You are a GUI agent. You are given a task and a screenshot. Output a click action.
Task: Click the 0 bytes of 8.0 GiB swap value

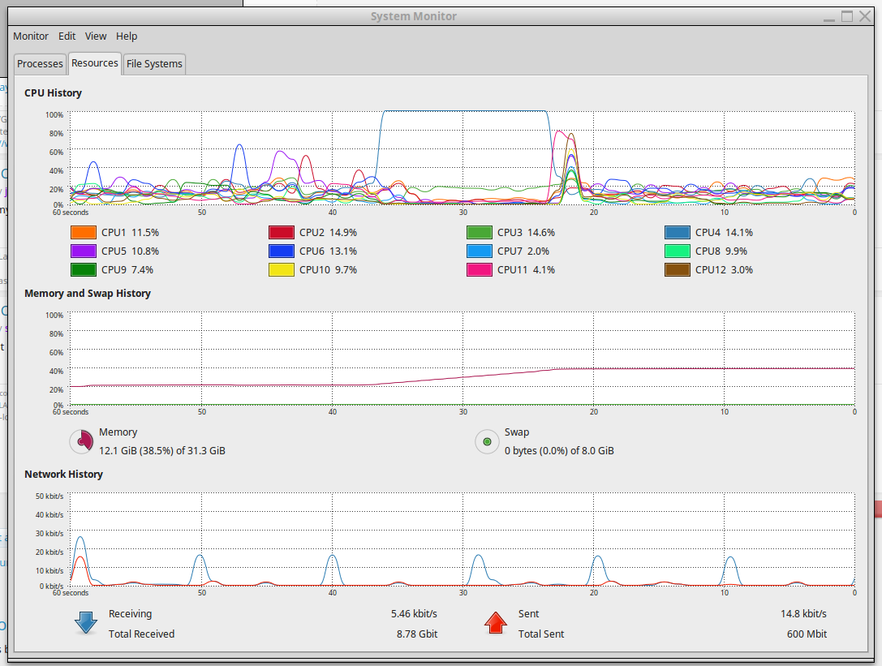(x=559, y=450)
